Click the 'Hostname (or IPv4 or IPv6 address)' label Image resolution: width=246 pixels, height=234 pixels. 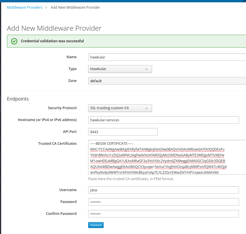47,120
